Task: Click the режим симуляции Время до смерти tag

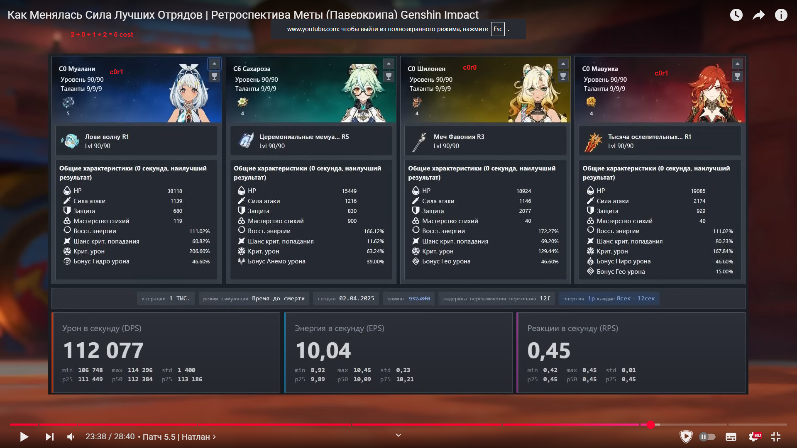Action: (x=254, y=299)
